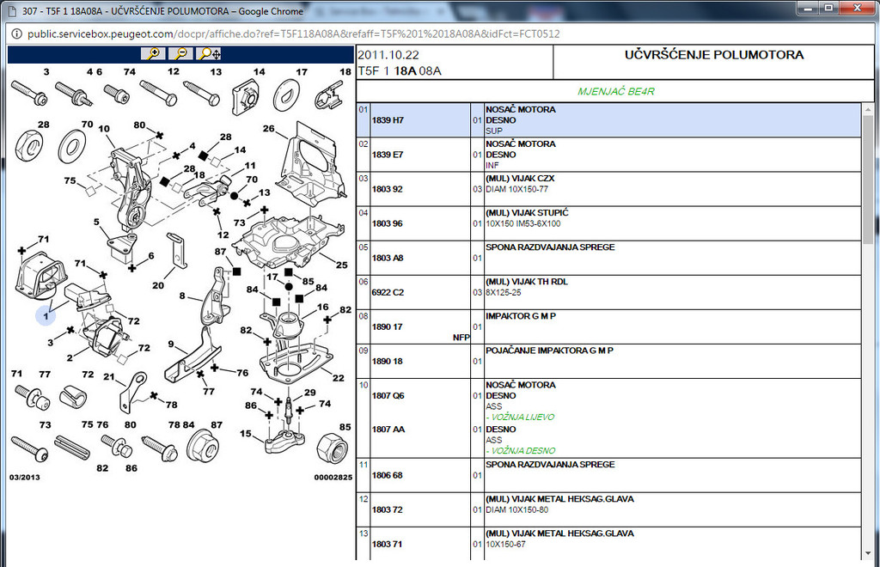
Task: Click the scroll up arrow of parts list
Action: click(x=869, y=108)
